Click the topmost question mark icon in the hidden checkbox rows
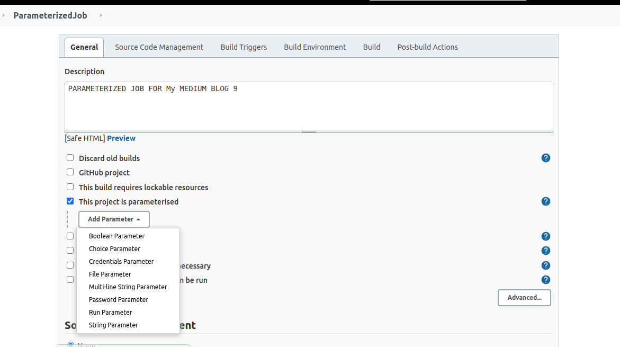The height and width of the screenshot is (347, 620). pyautogui.click(x=546, y=236)
